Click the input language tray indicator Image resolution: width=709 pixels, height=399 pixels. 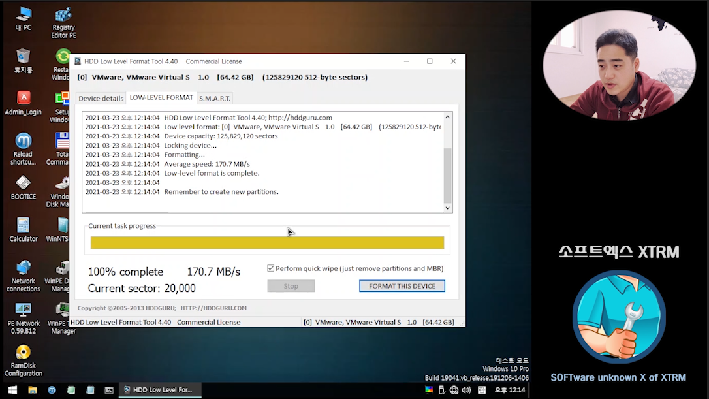click(482, 389)
